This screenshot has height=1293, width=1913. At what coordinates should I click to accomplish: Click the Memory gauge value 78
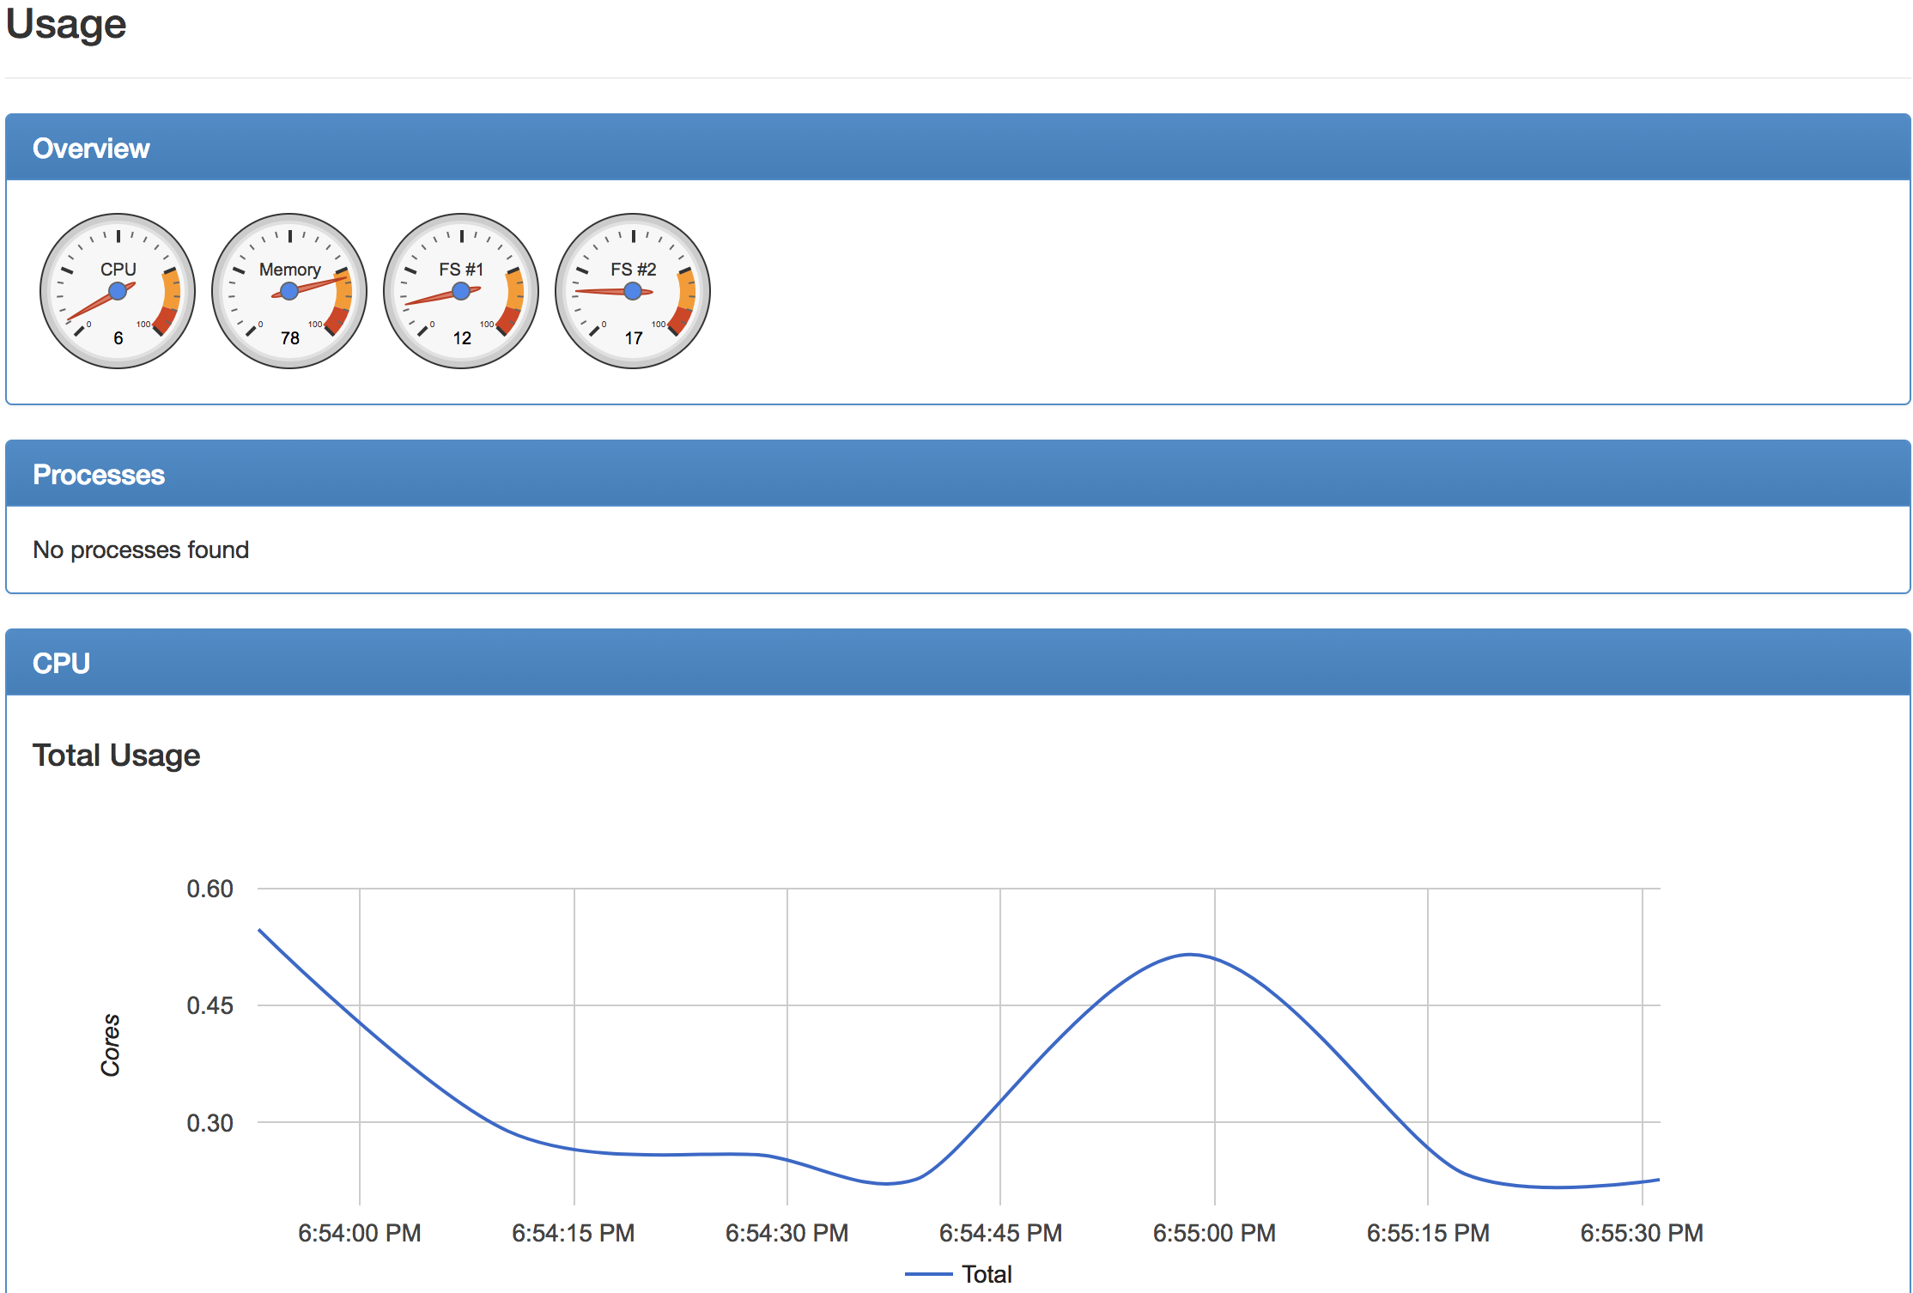pyautogui.click(x=290, y=338)
